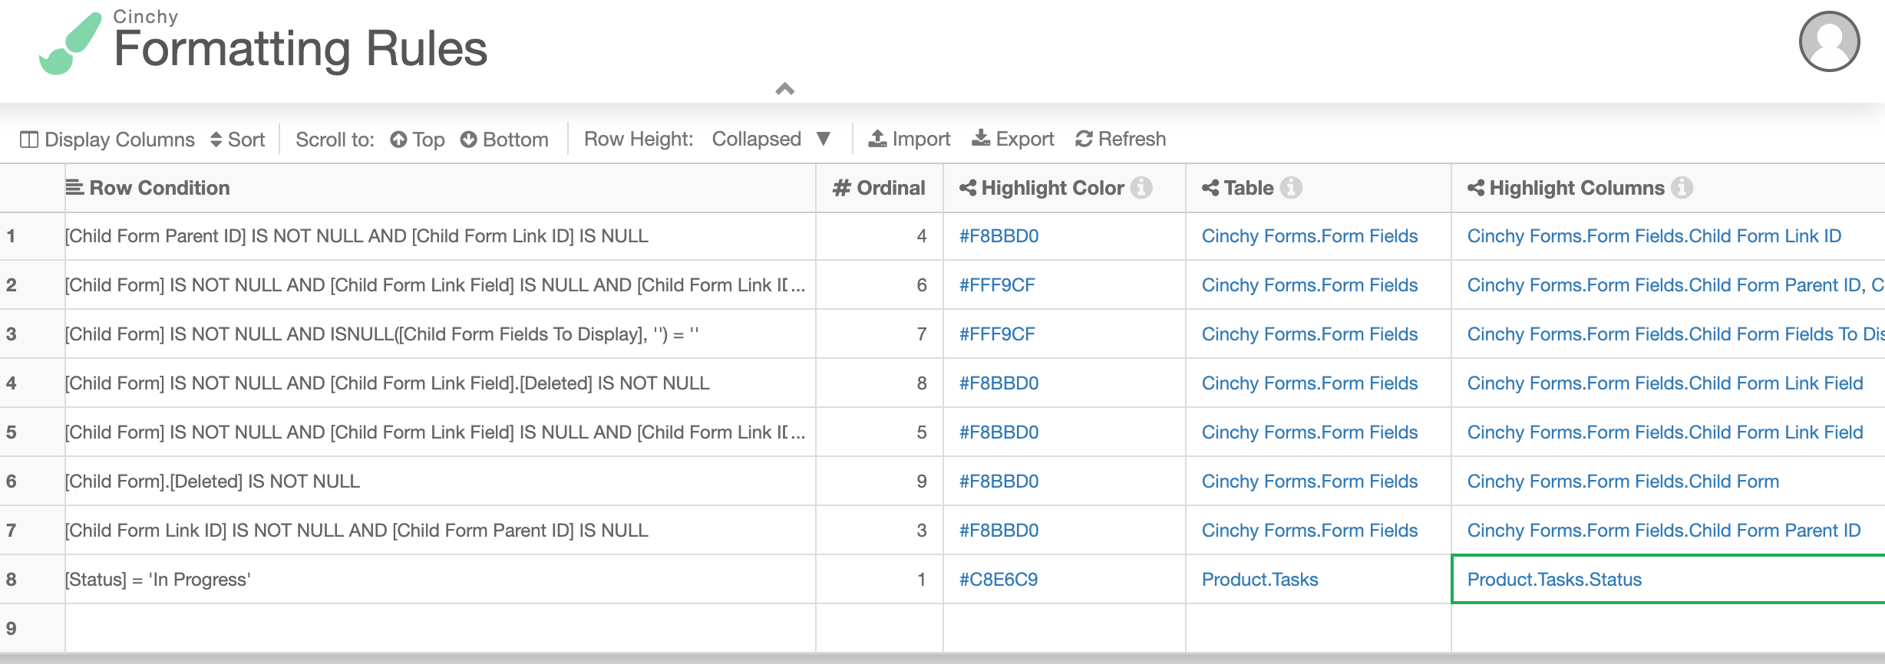1885x664 pixels.
Task: Click the Cinchy paintbrush logo icon
Action: pos(70,43)
